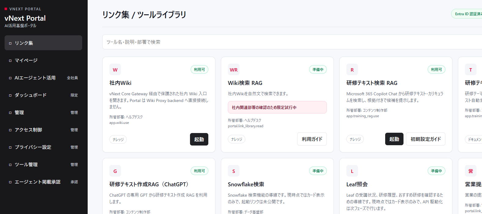Viewport: 482px width, 214px height.
Task: Click the リンク集 / ツールライブラリ page heading
Action: click(144, 15)
